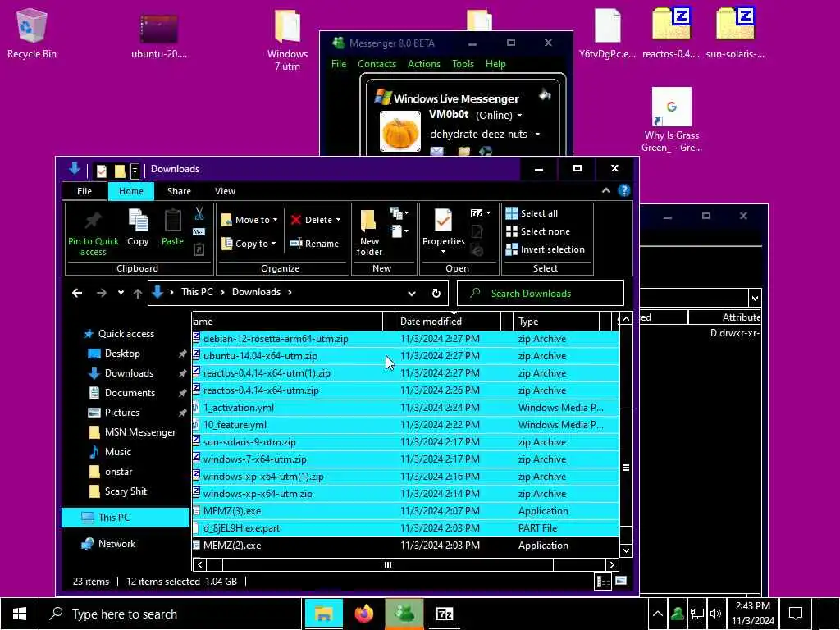Open the Move to dropdown

click(x=249, y=220)
